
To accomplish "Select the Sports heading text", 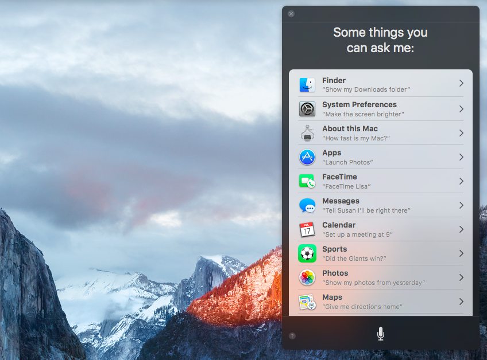I will (x=334, y=249).
